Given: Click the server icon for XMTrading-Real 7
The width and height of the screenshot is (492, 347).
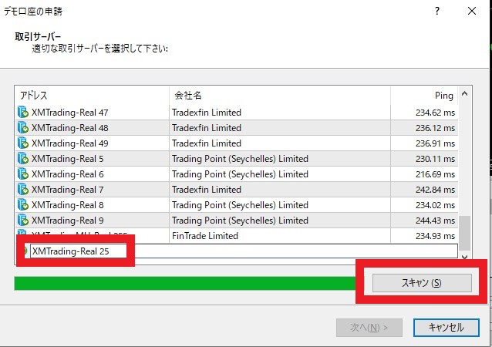Looking at the screenshot, I should click(x=22, y=190).
